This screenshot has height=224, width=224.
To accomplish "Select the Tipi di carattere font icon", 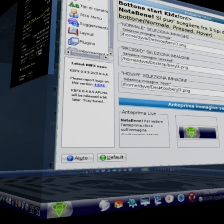I will click(74, 4).
